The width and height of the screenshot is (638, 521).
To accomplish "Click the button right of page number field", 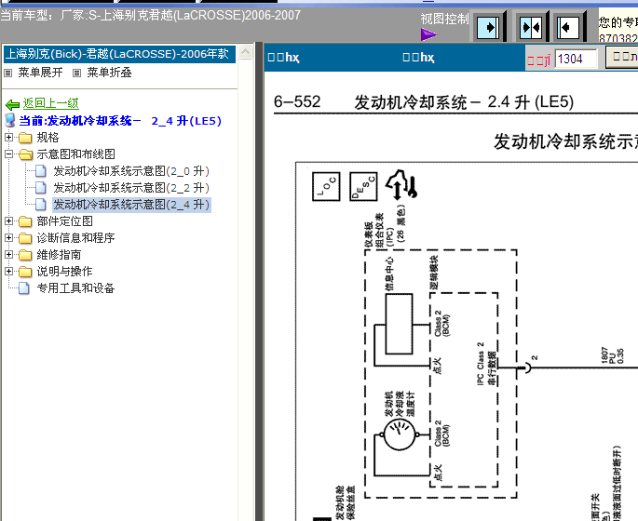I will click(621, 58).
